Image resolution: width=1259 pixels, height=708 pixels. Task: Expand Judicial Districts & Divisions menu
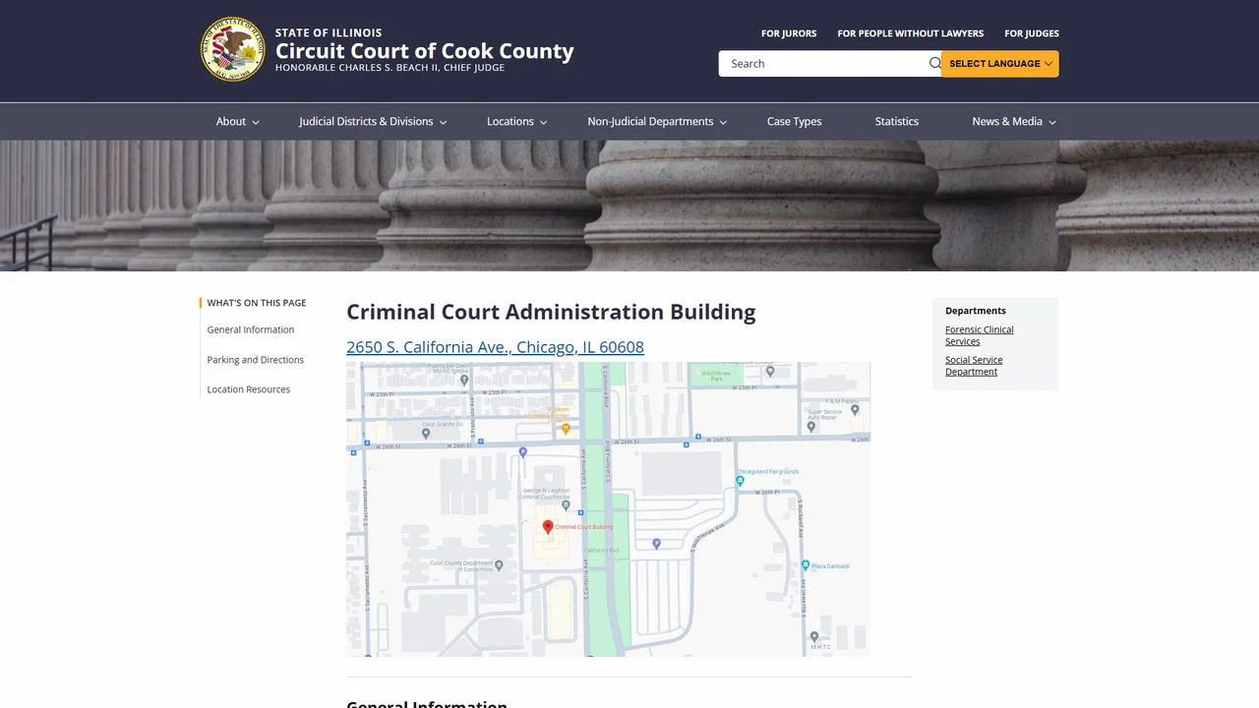tap(373, 122)
